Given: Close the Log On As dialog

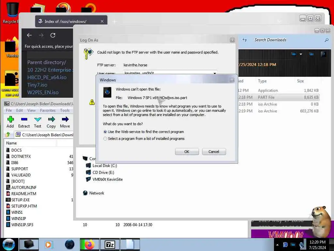Looking at the screenshot, I should tap(232, 40).
